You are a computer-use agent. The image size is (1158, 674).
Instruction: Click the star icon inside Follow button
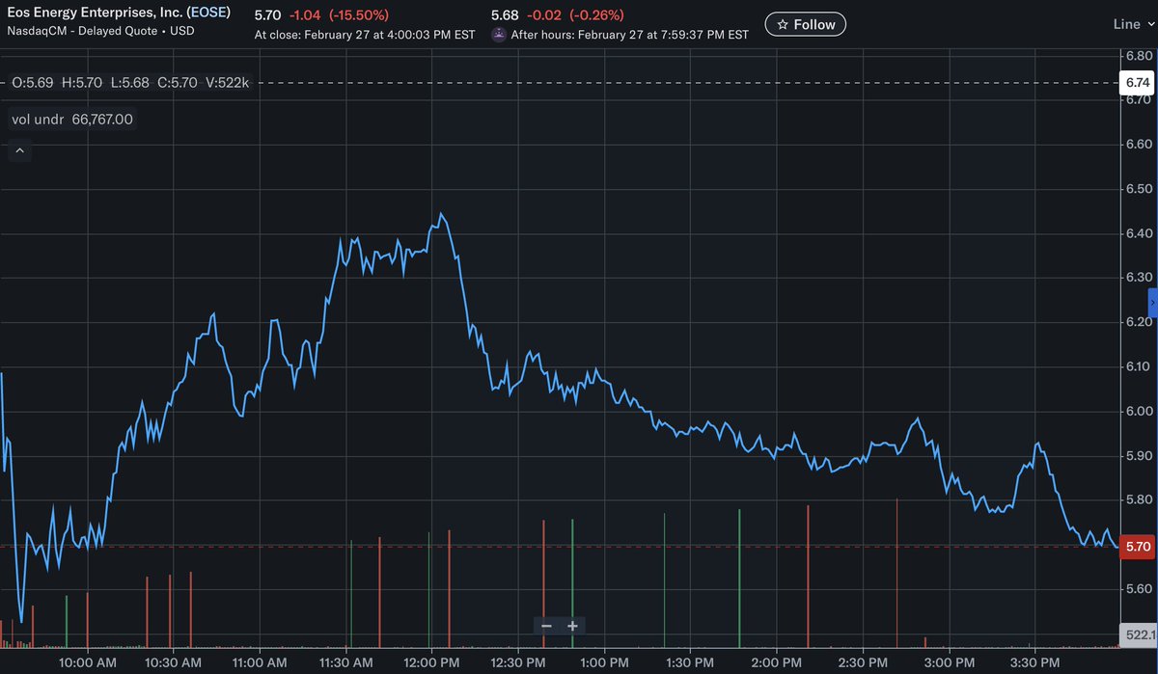[783, 23]
